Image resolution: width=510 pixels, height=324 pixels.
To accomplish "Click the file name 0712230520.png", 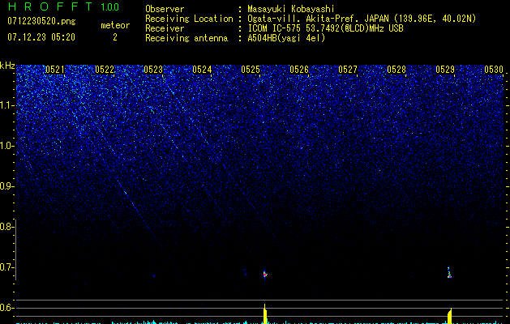I will pos(41,22).
